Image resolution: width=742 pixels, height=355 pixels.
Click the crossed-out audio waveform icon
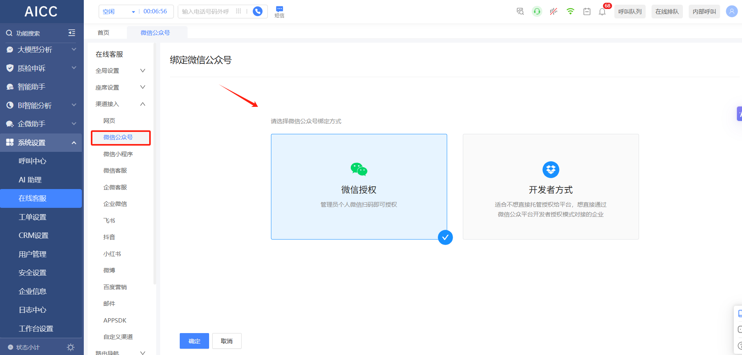(553, 11)
